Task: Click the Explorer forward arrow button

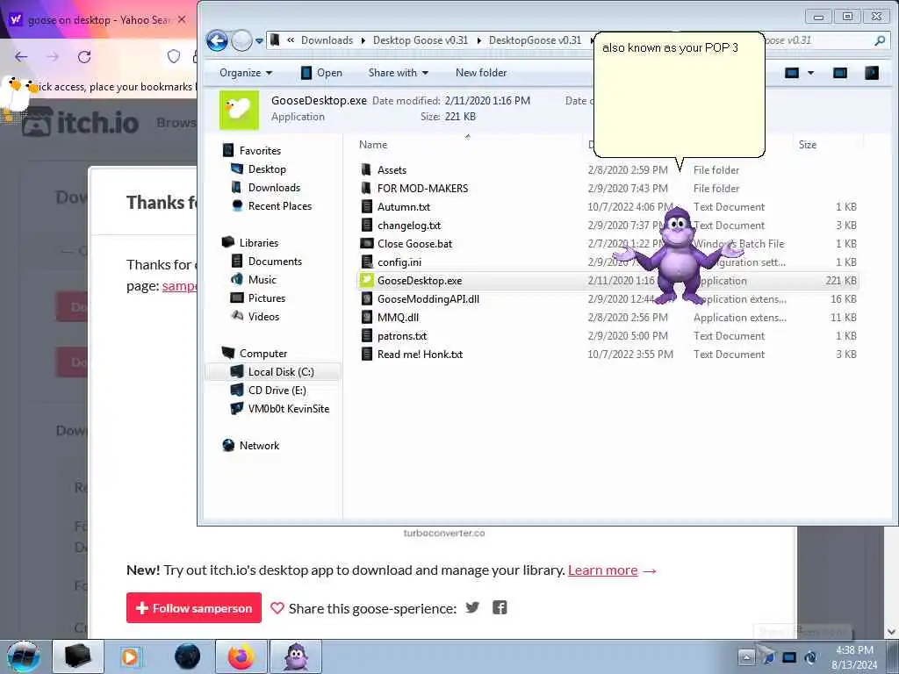Action: coord(242,40)
